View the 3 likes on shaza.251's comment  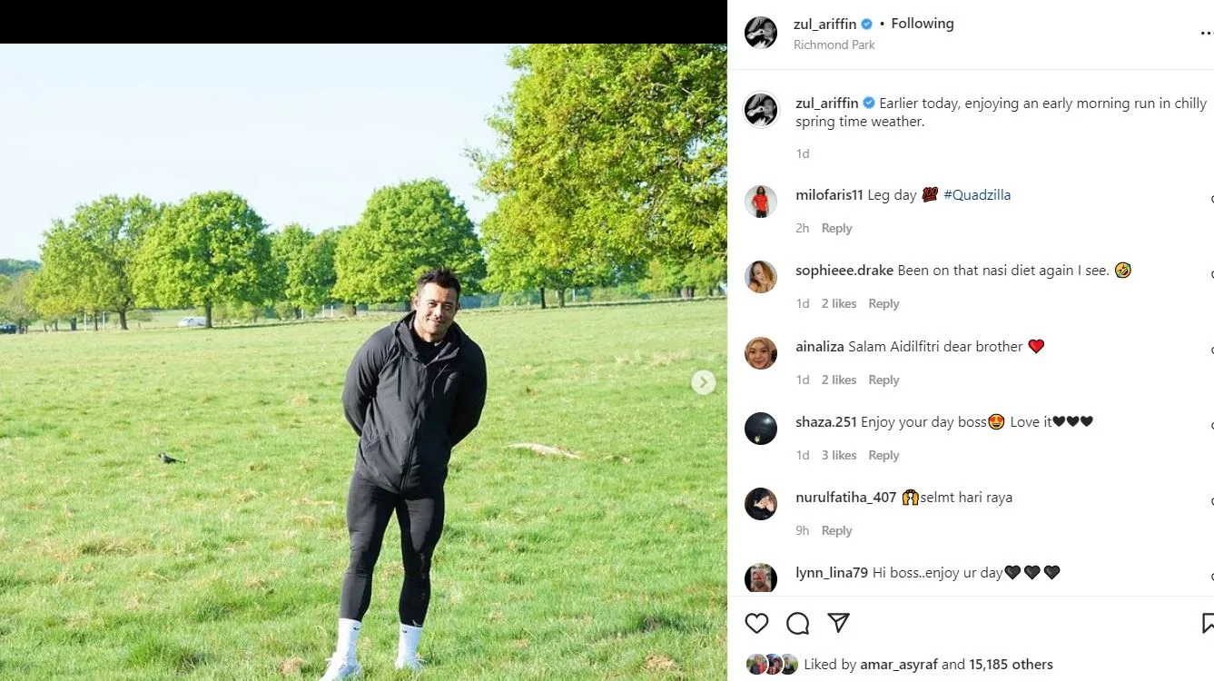pyautogui.click(x=838, y=456)
